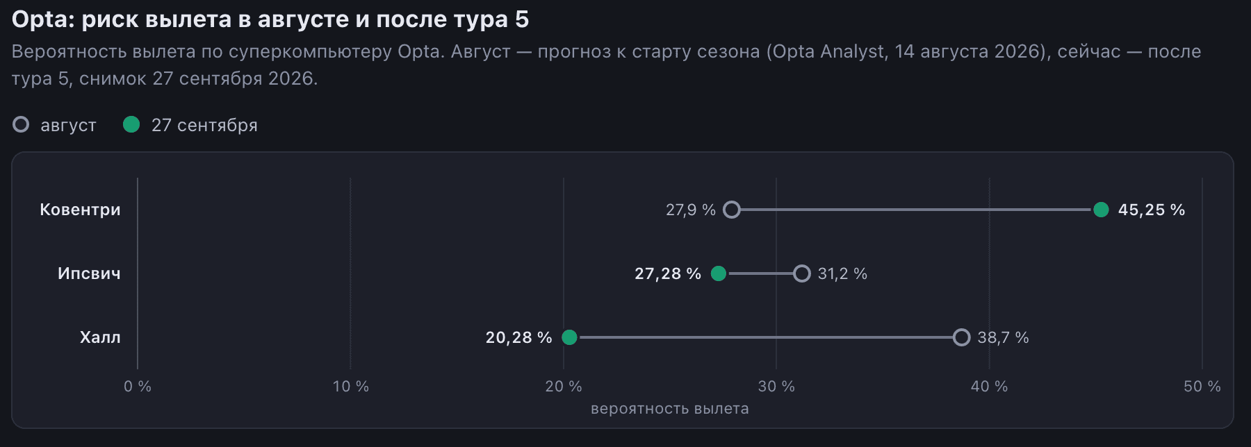Screen dimensions: 1251x447
Task: Click the chart title about Opta риск вылета
Action: 270,19
